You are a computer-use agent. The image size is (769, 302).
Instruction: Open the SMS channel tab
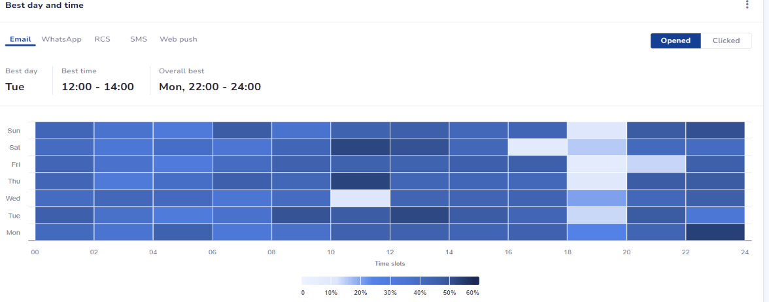pyautogui.click(x=139, y=39)
